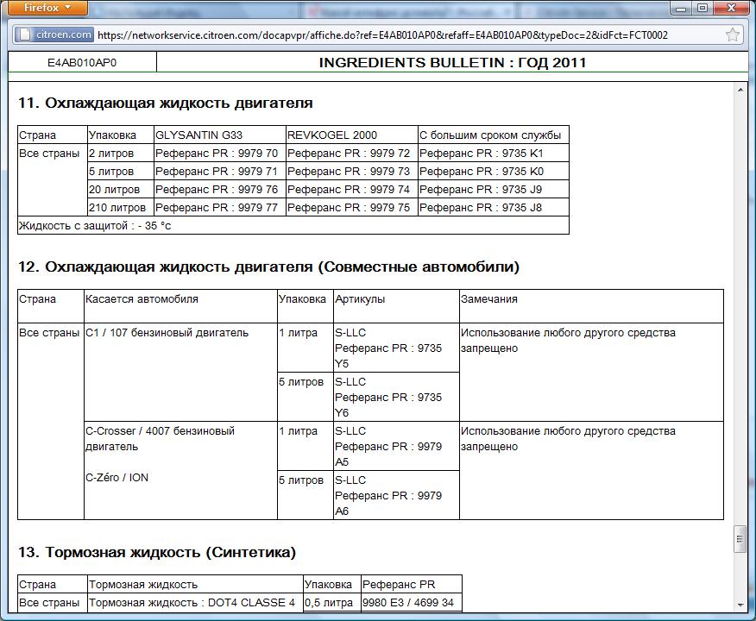Click Референс PR : 9979 73 cell
Screen dimensions: 756x621
351,172
